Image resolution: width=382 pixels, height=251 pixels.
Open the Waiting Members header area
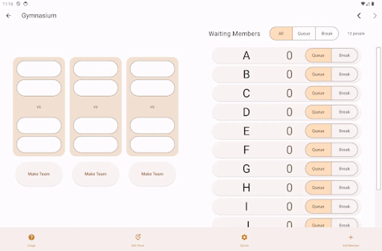pos(234,33)
